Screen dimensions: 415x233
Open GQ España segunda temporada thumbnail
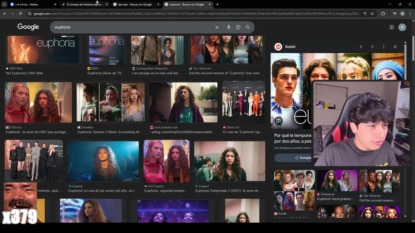[x=167, y=161]
